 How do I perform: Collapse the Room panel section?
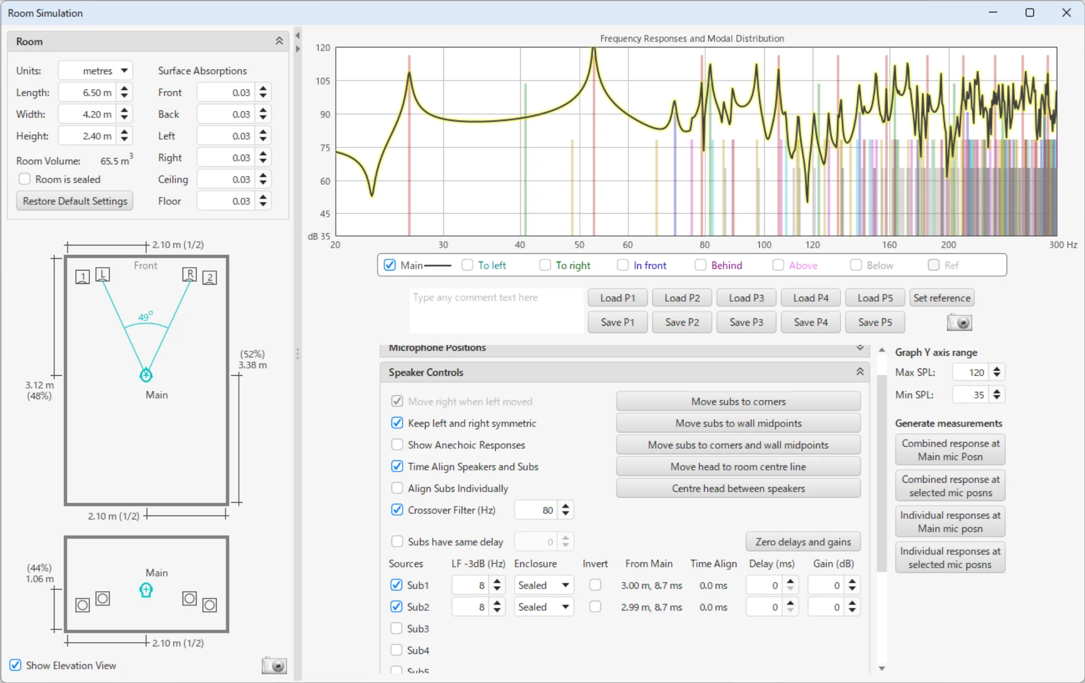[279, 41]
